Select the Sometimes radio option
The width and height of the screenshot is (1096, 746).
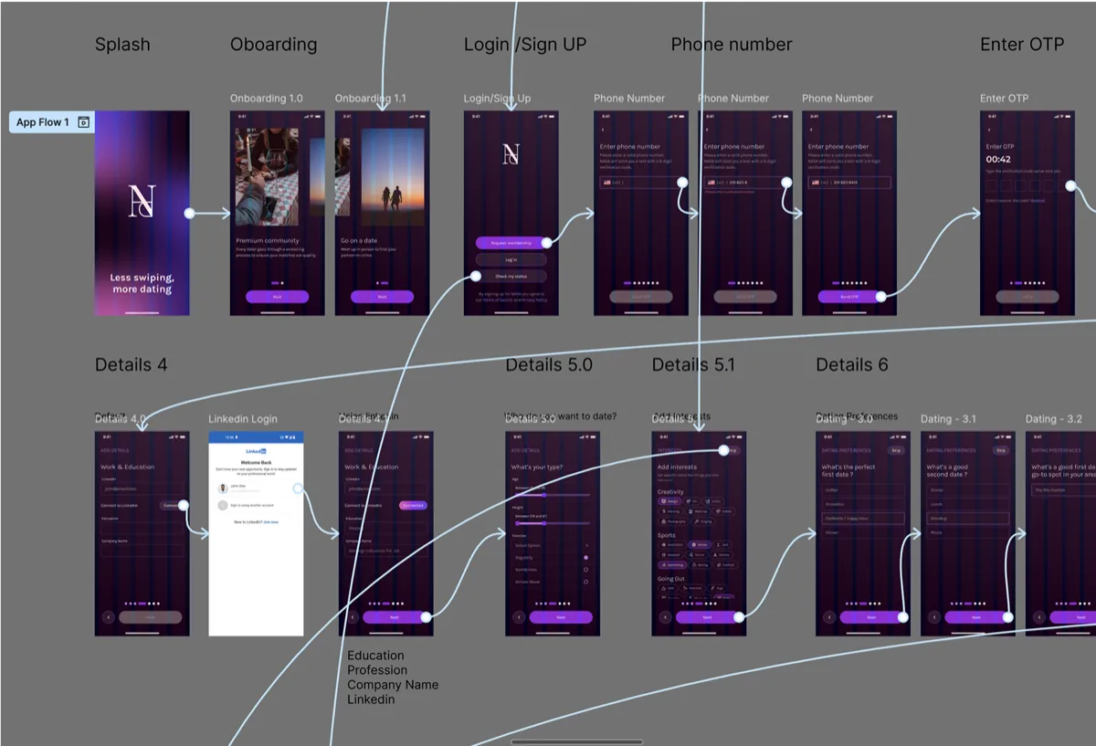(x=585, y=569)
